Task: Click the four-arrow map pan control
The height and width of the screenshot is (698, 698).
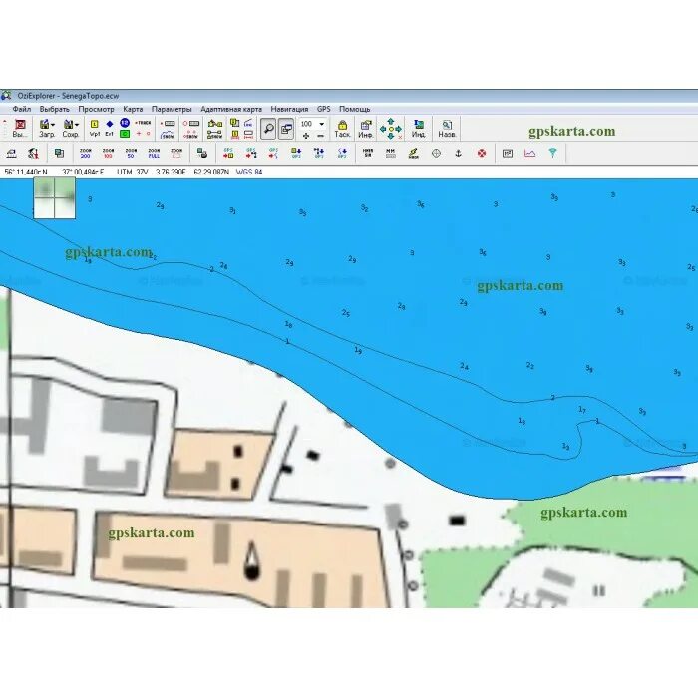Action: pos(391,129)
